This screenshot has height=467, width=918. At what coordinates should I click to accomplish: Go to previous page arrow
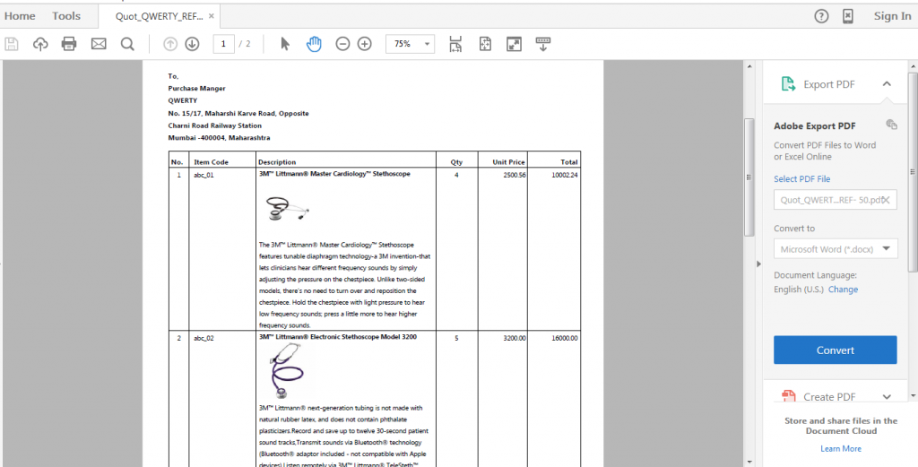170,44
